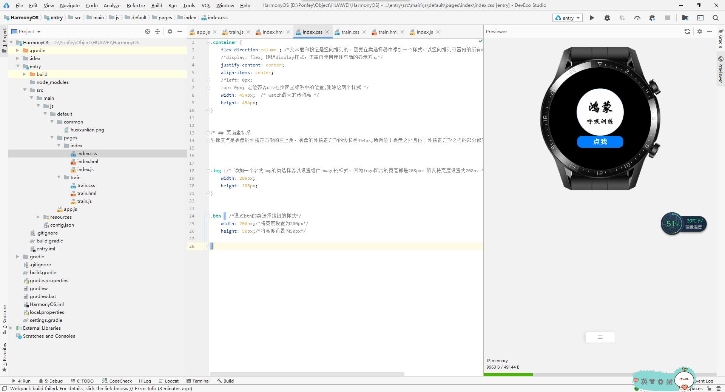725x392 pixels.
Task: Refresh the Previewer panel
Action: point(687,31)
